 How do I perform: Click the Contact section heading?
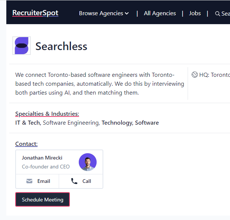(26, 144)
